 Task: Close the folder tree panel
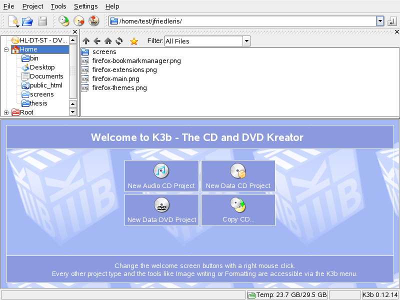click(x=75, y=31)
